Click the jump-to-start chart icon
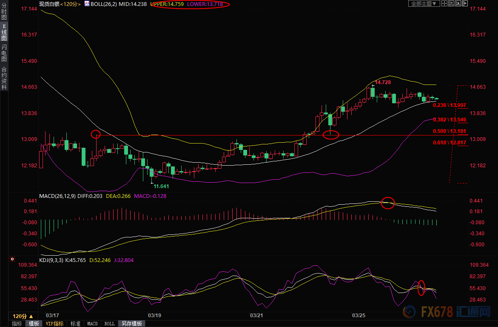 [451, 4]
